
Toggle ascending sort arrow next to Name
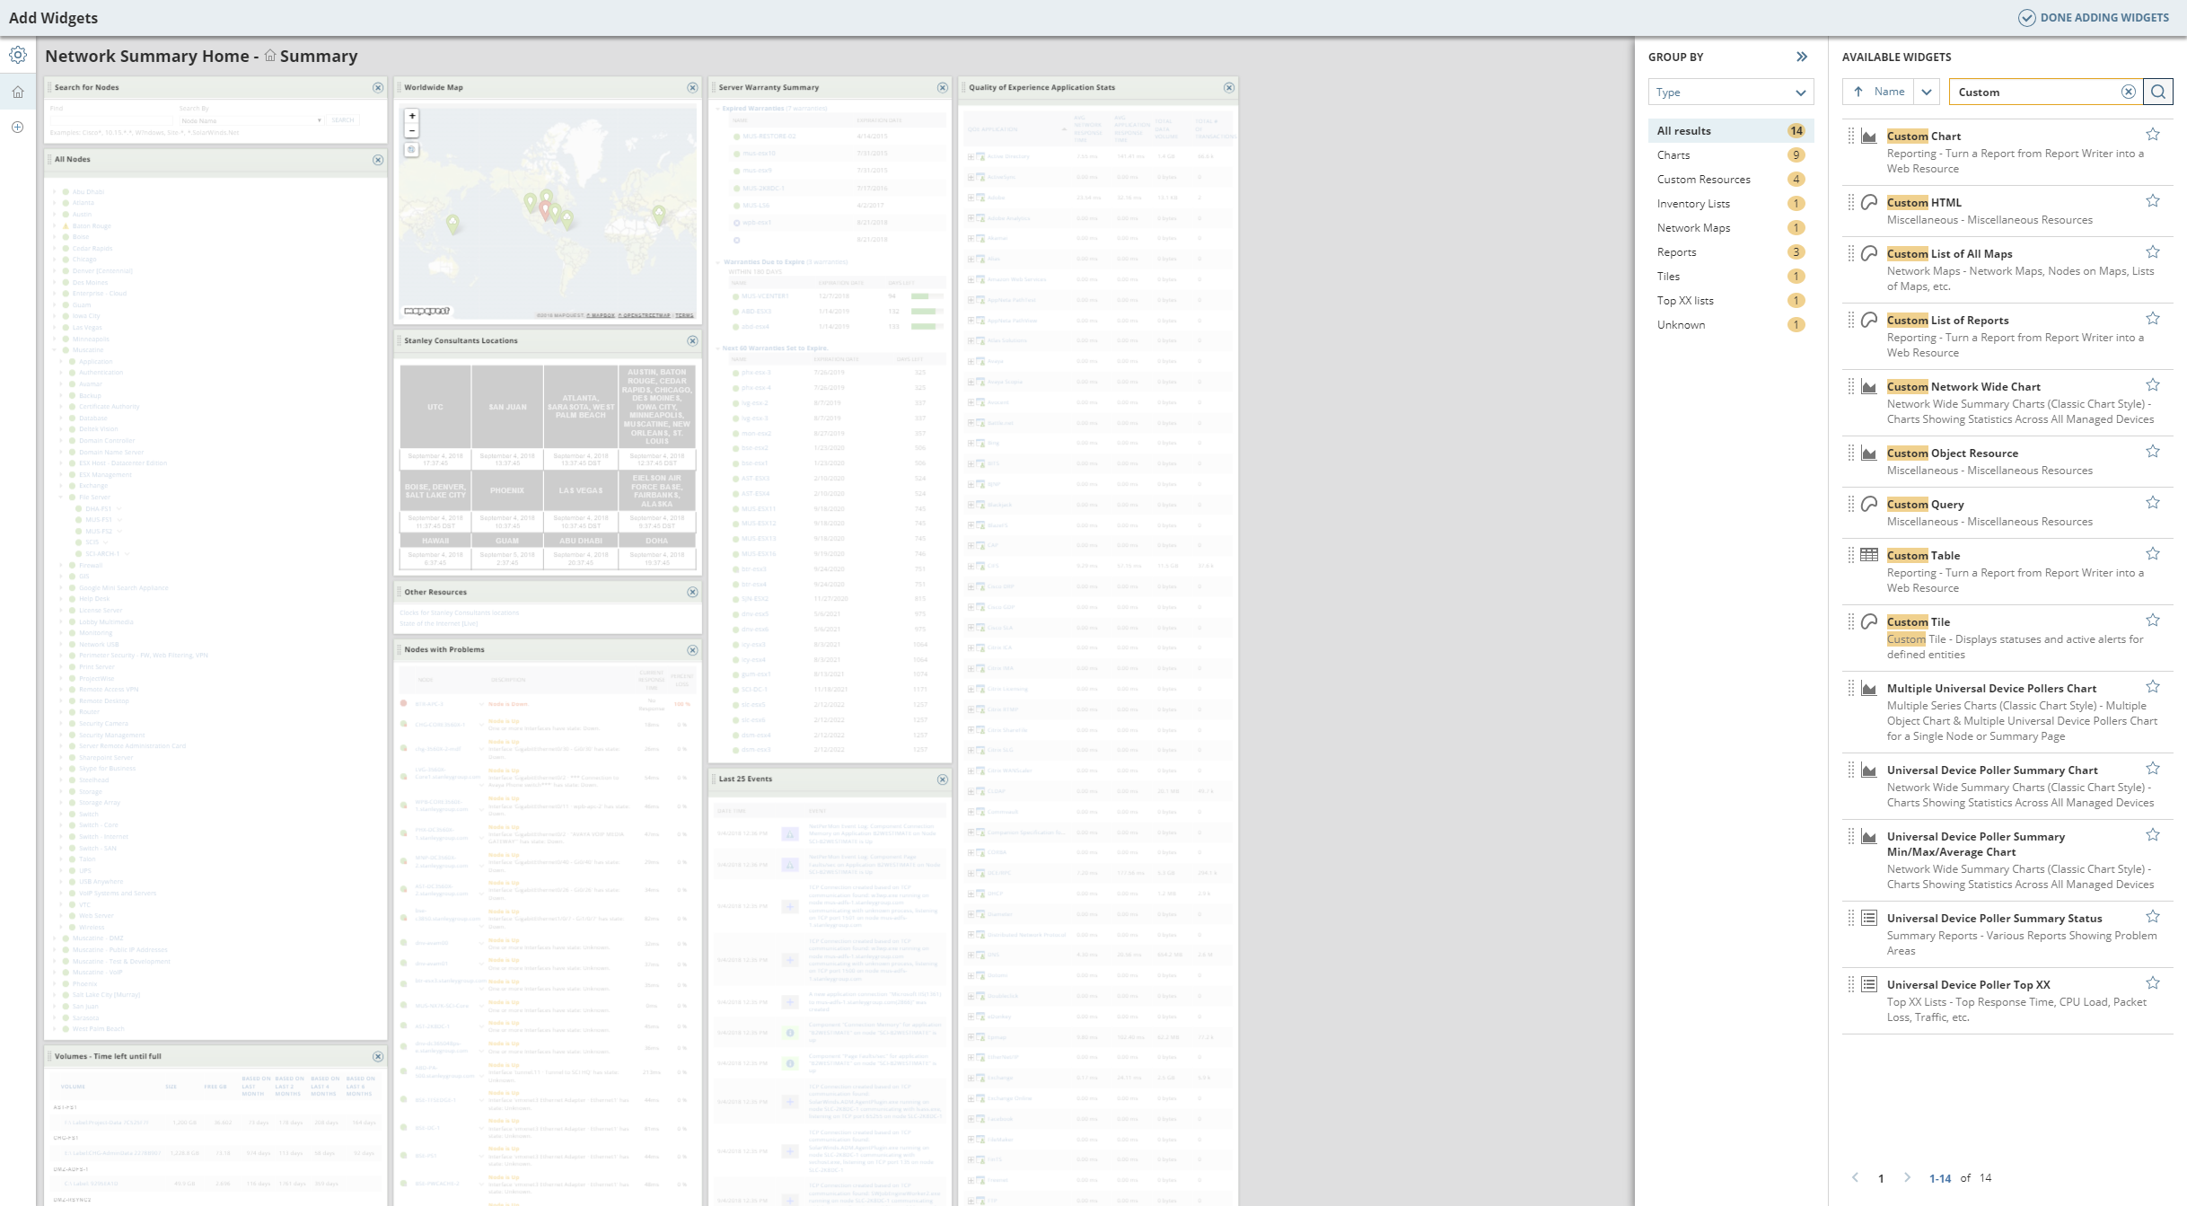tap(1858, 92)
